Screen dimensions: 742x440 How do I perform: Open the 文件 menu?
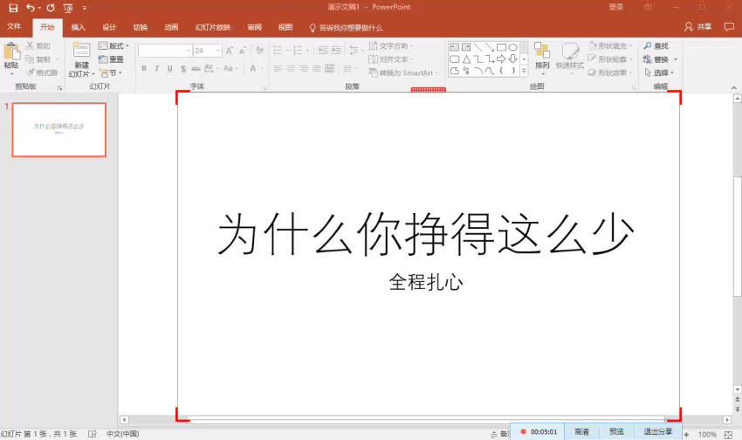(x=14, y=27)
